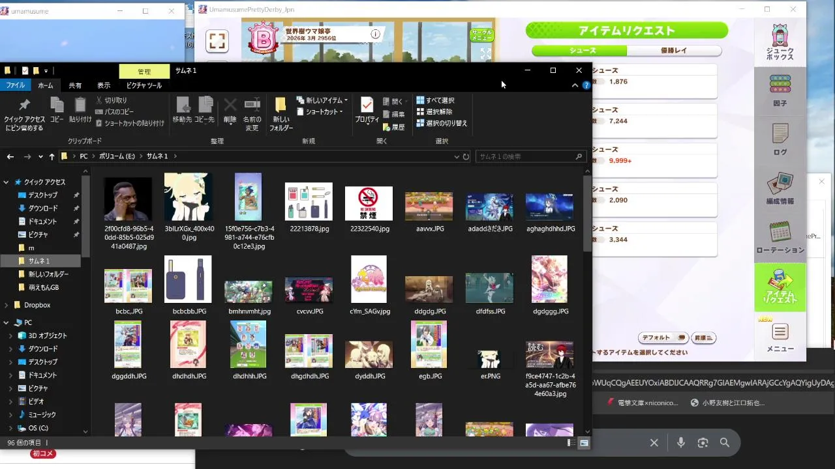Viewport: 835px width, 469px height.
Task: Collapse the Explorer ribbon with the chevron
Action: (x=575, y=85)
